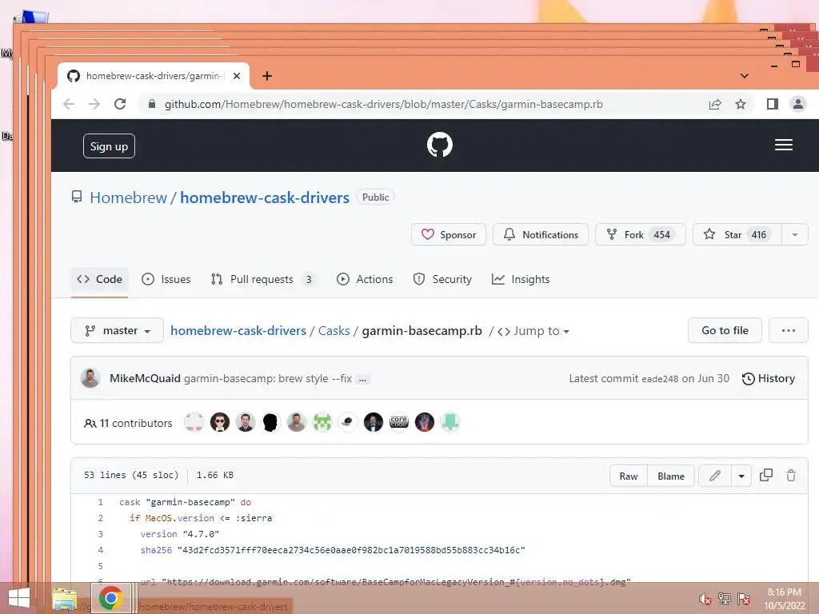The width and height of the screenshot is (819, 614).
Task: Star the repository with Star button
Action: click(x=737, y=234)
